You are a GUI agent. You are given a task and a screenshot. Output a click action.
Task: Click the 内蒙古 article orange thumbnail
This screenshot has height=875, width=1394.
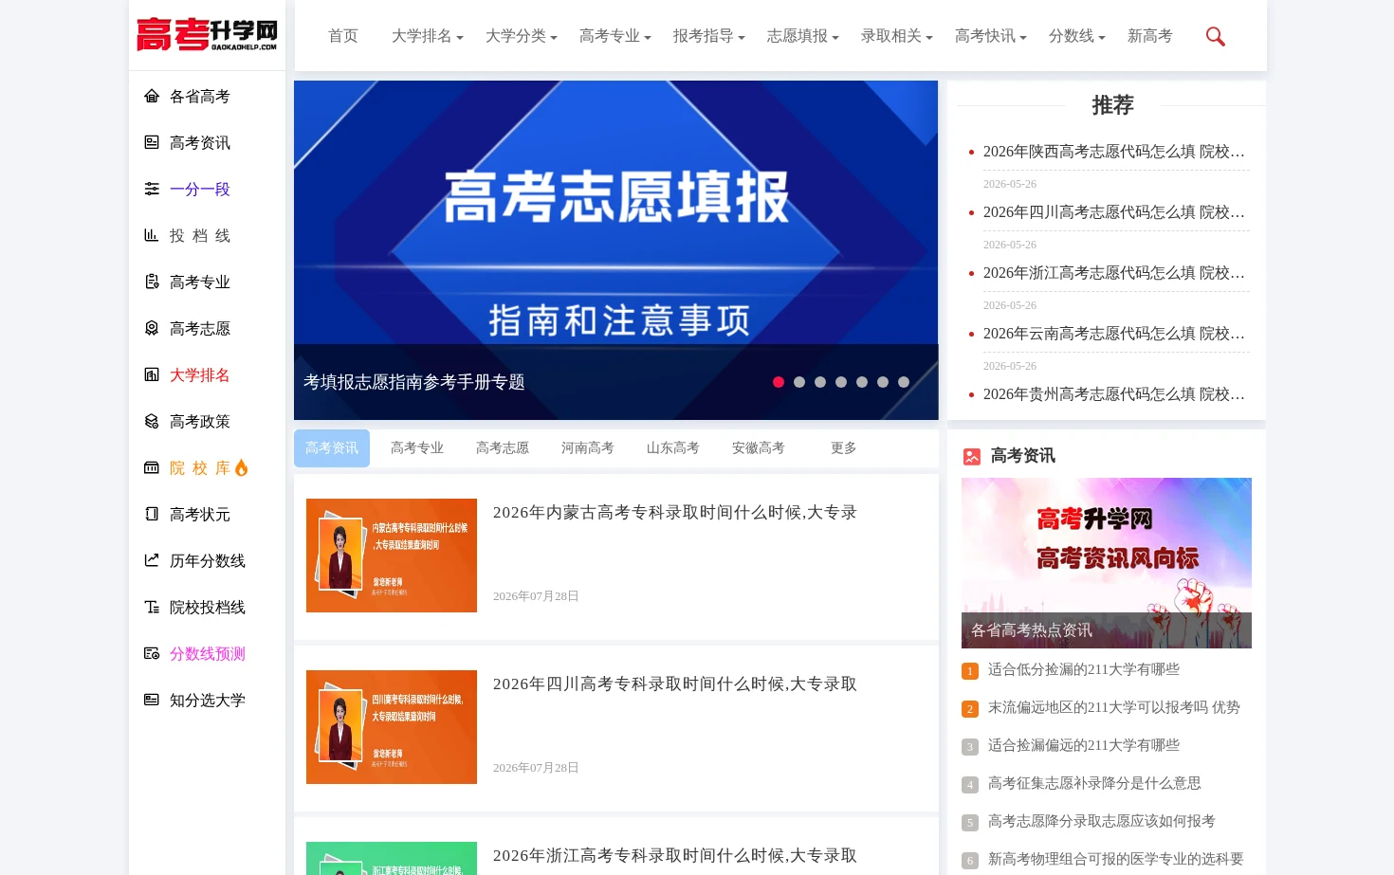click(392, 556)
